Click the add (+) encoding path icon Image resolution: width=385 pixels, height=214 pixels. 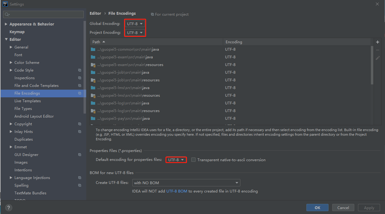pos(378,42)
